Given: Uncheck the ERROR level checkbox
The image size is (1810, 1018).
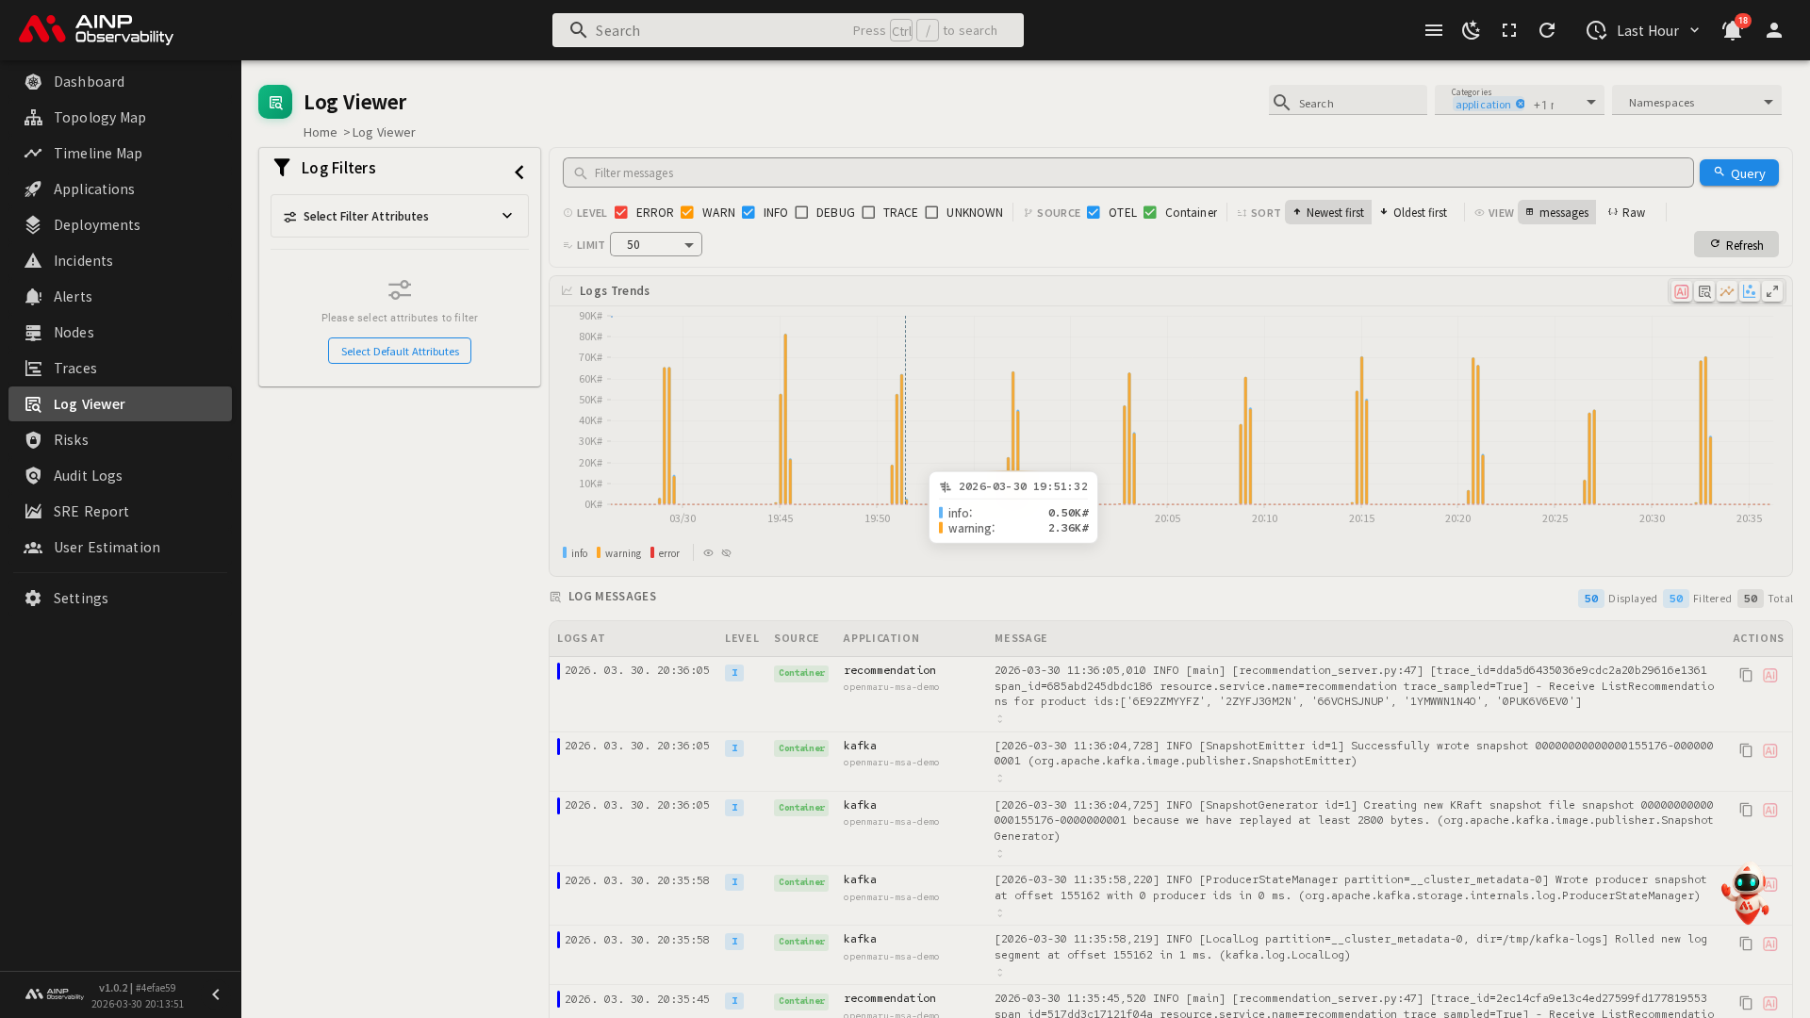Looking at the screenshot, I should point(621,213).
